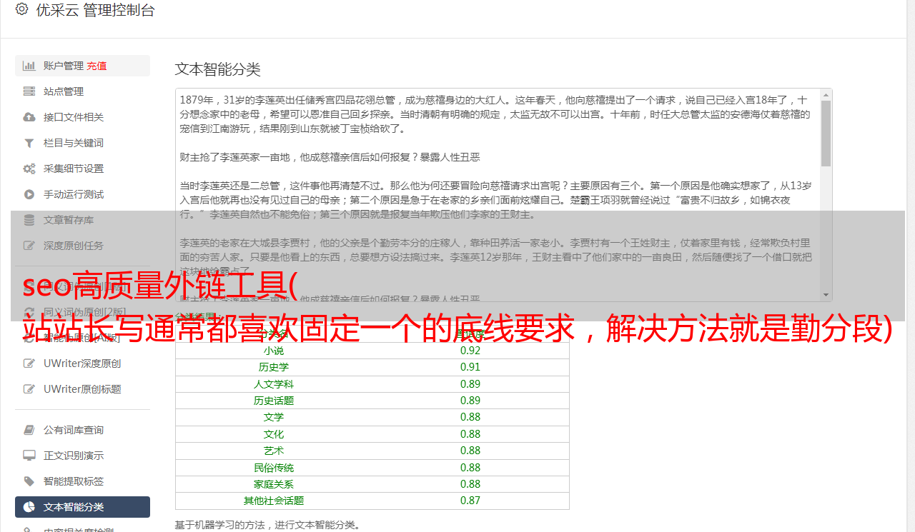Viewport: 915px width, 532px height.
Task: Click the pie chart icon for 文本智能分类
Action: click(x=29, y=507)
